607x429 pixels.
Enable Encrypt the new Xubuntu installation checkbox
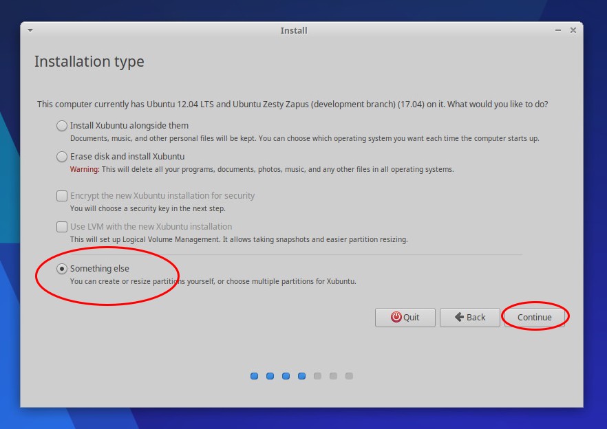tap(61, 196)
